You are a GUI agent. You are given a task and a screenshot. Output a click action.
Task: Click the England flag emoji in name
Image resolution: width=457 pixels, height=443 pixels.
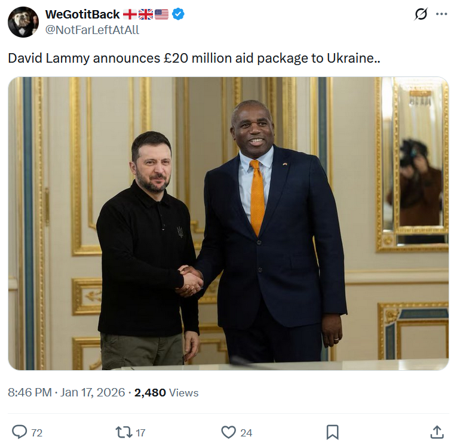point(130,14)
